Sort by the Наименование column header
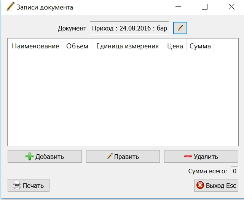 point(35,46)
